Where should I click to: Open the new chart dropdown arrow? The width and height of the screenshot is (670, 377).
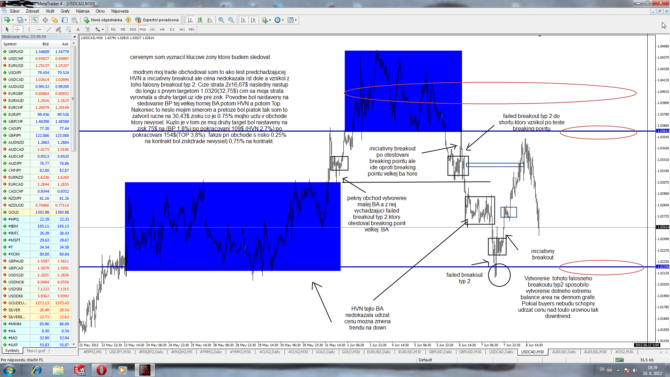point(13,20)
